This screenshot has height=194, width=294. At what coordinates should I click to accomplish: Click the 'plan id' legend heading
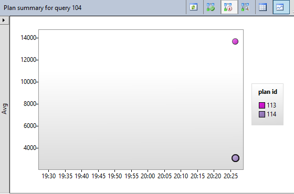click(x=268, y=92)
